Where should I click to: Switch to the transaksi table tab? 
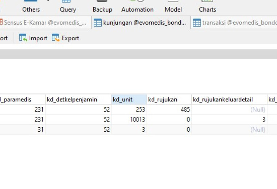(x=234, y=23)
